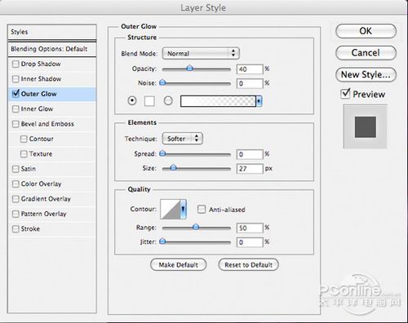Click the glow gradient bar
This screenshot has height=323, width=408.
(218, 101)
